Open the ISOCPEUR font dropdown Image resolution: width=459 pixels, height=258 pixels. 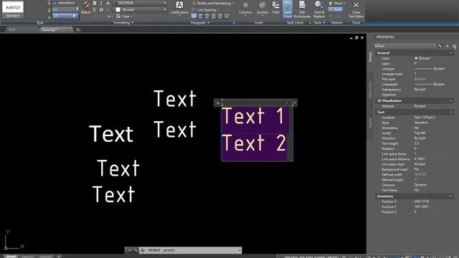click(x=141, y=3)
